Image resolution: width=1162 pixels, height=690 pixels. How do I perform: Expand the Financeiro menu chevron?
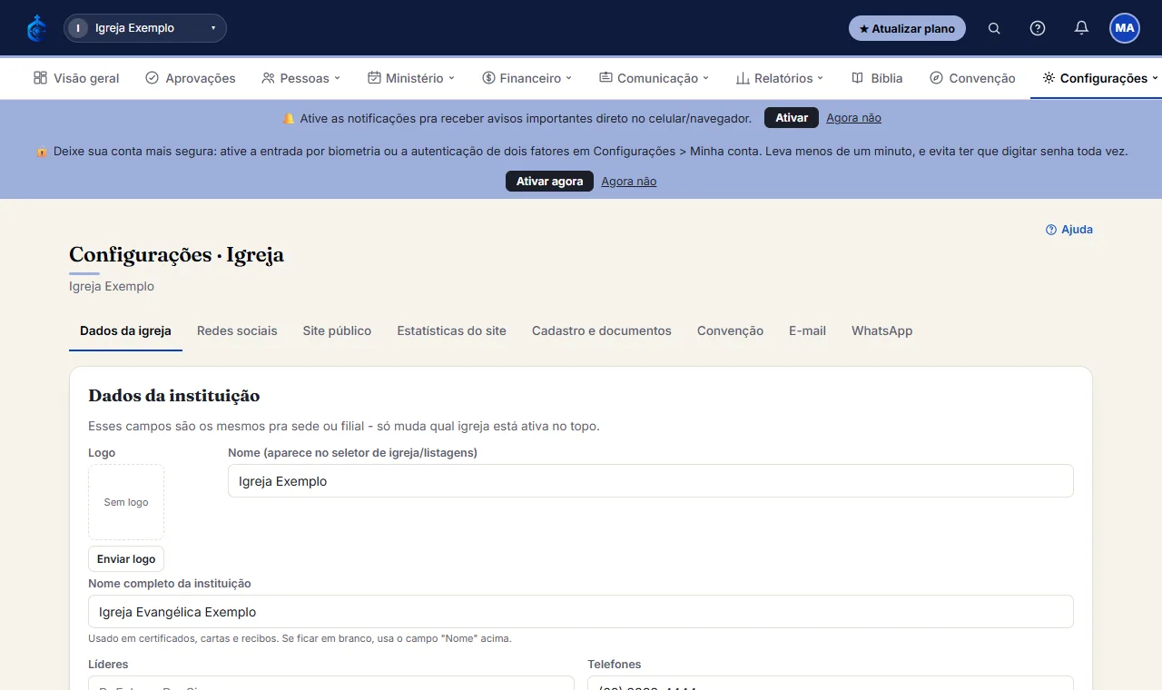(x=569, y=78)
